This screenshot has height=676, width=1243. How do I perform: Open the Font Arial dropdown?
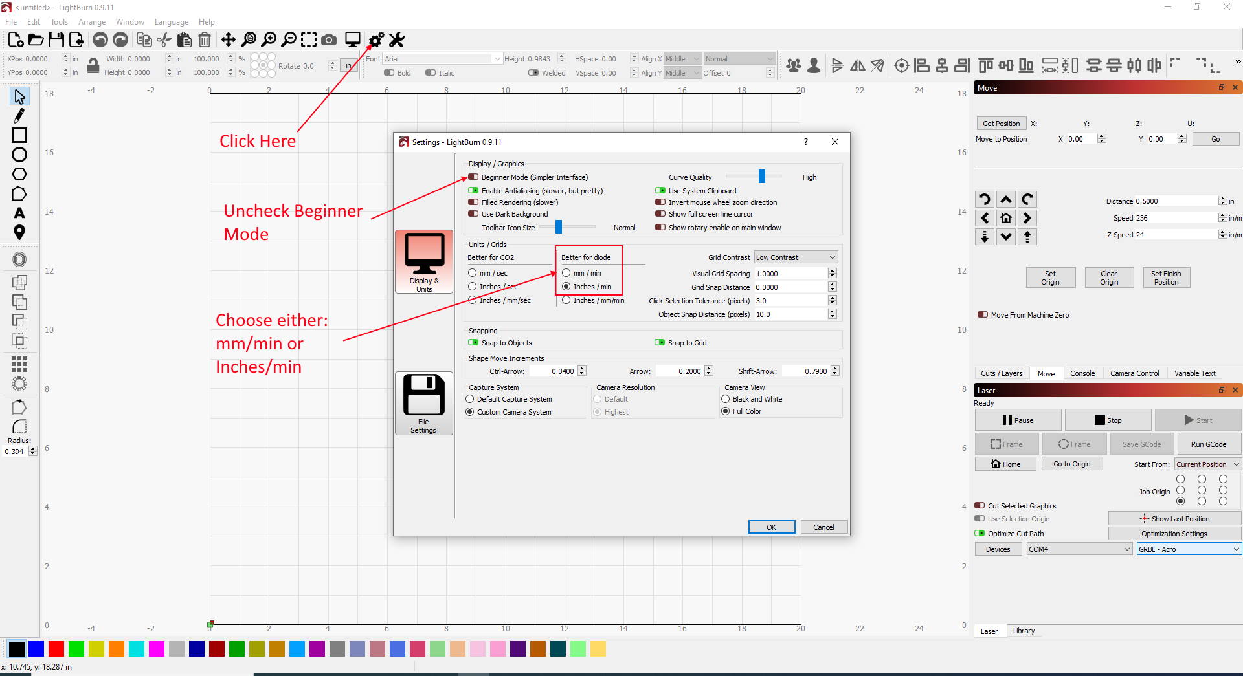(x=443, y=59)
